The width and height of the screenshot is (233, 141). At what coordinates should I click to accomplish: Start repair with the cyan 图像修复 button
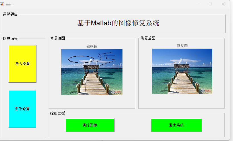click(x=22, y=109)
